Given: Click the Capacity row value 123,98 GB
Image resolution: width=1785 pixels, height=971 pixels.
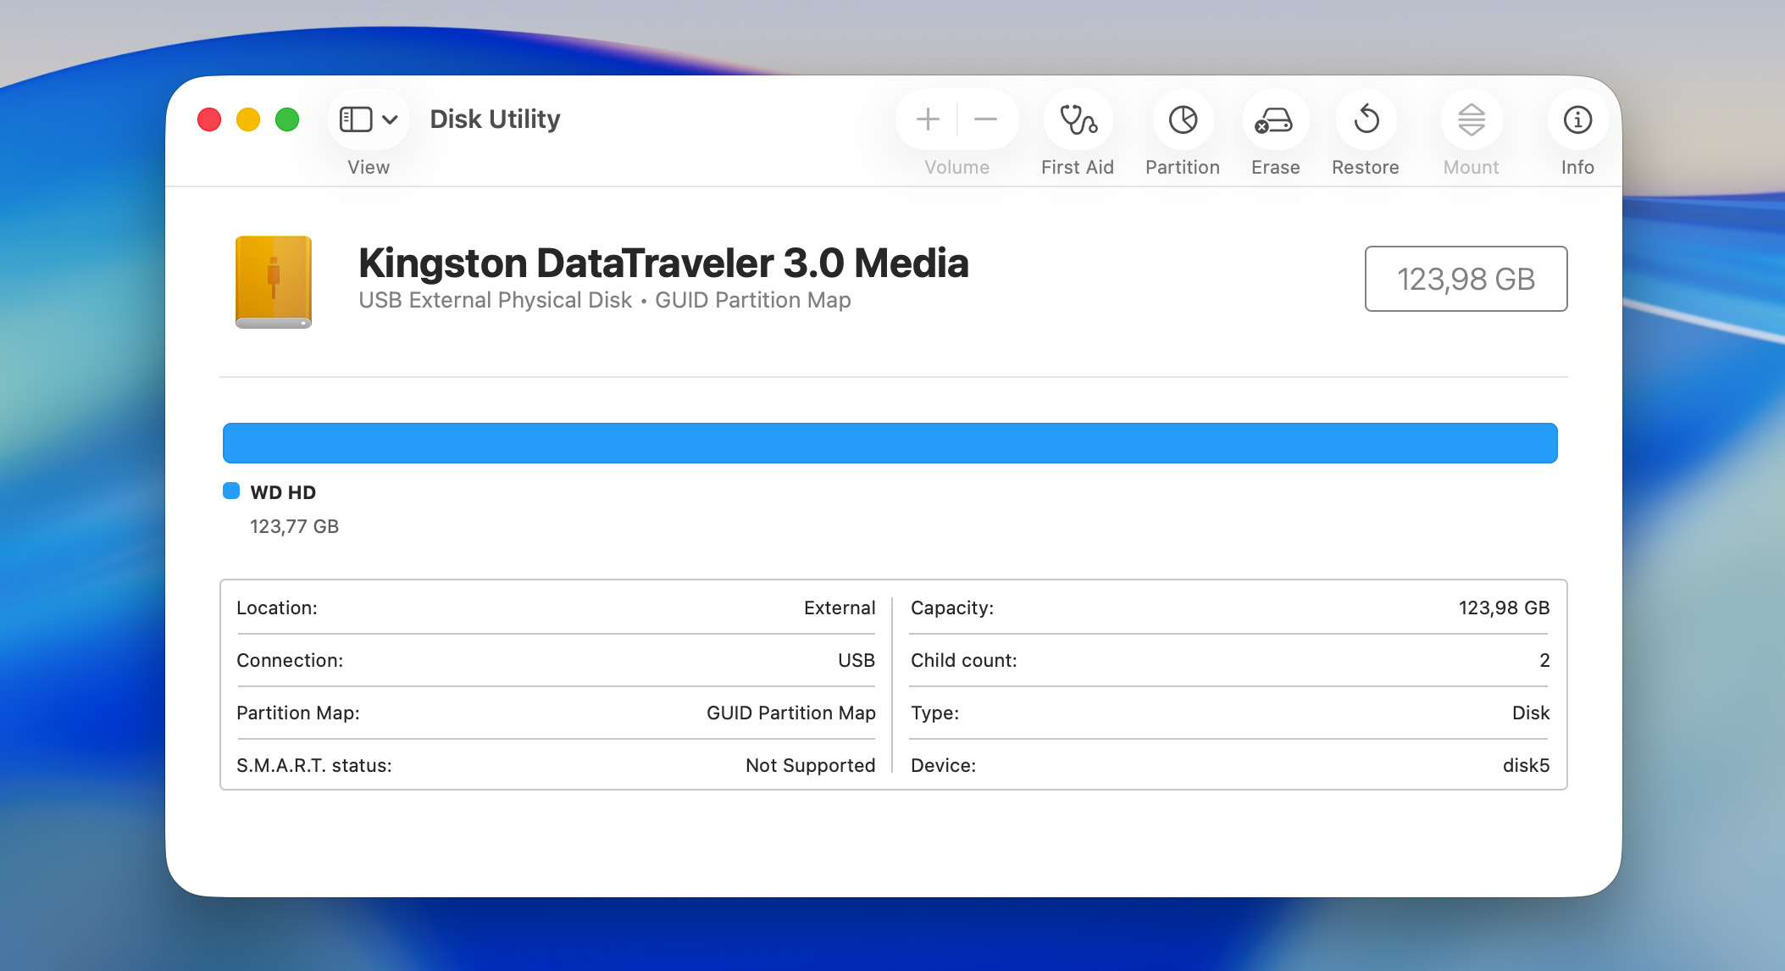Looking at the screenshot, I should point(1504,608).
